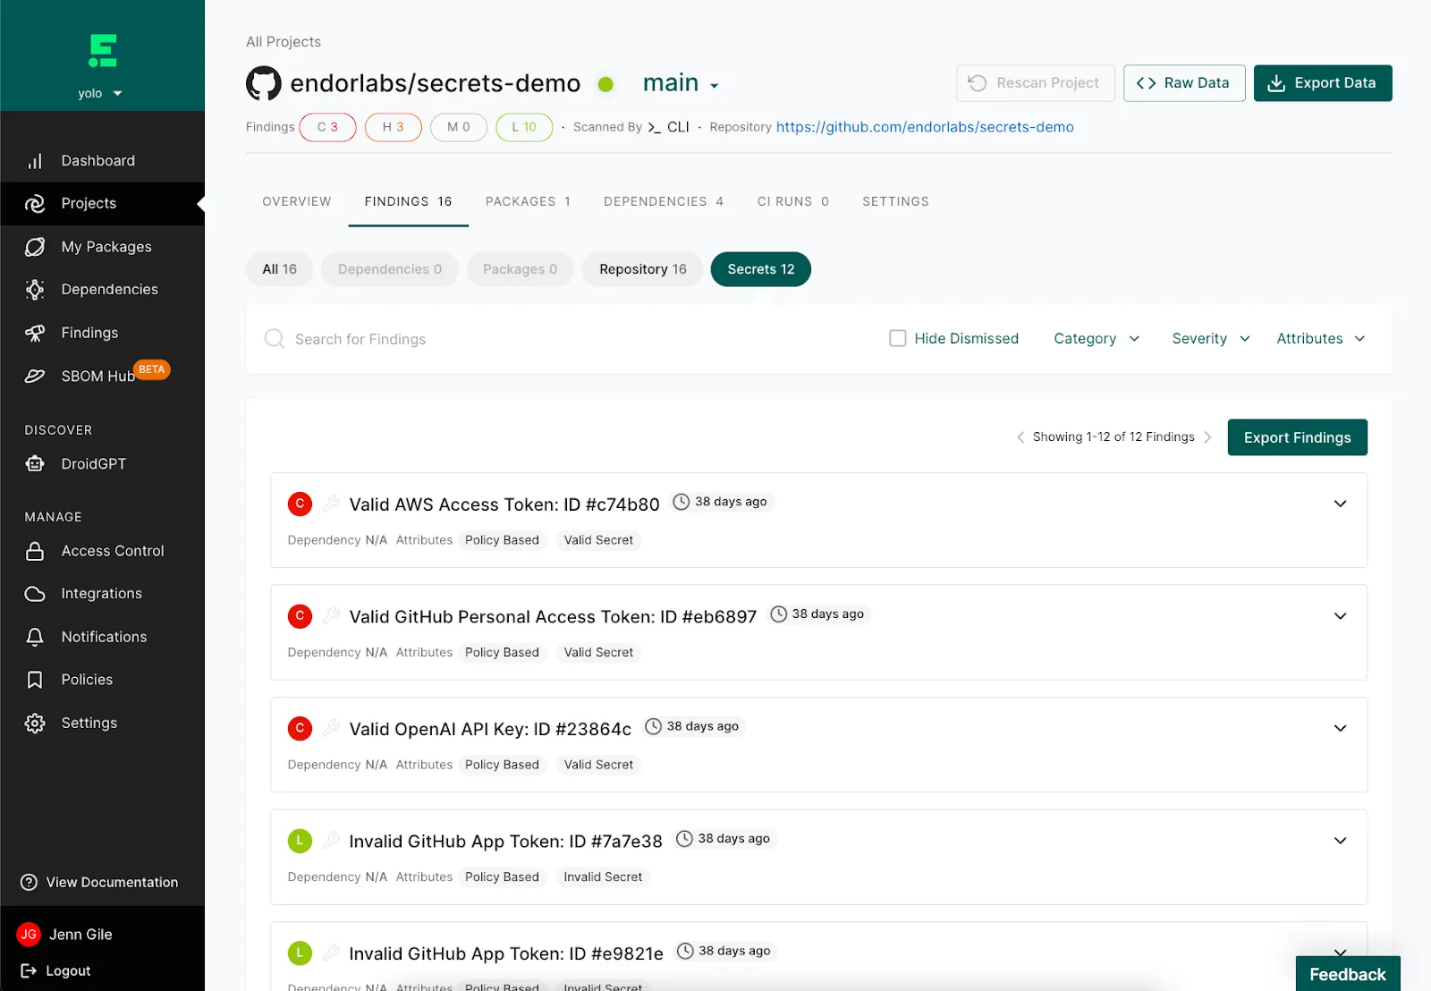Screen dimensions: 1431x991
Task: Click the Search for Findings field
Action: 572,339
